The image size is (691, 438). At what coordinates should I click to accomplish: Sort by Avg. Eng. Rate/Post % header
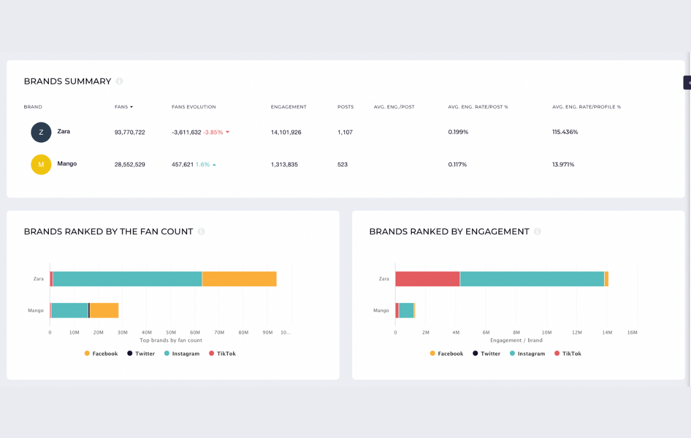[478, 107]
